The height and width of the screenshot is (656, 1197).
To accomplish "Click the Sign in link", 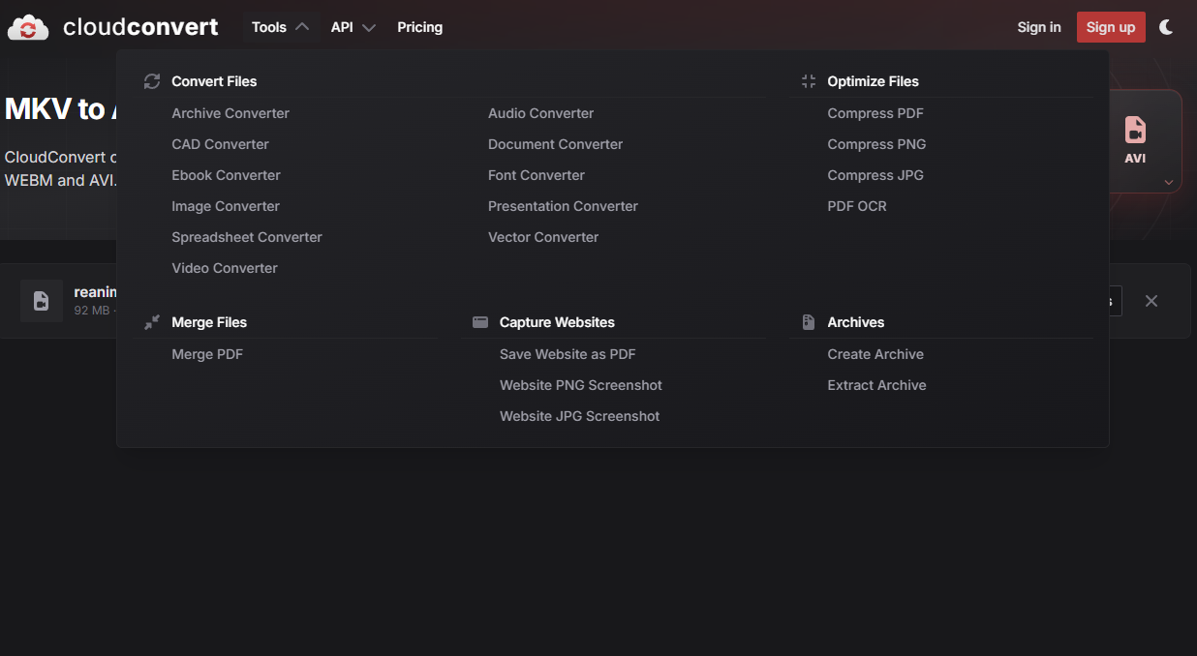I will tap(1039, 27).
